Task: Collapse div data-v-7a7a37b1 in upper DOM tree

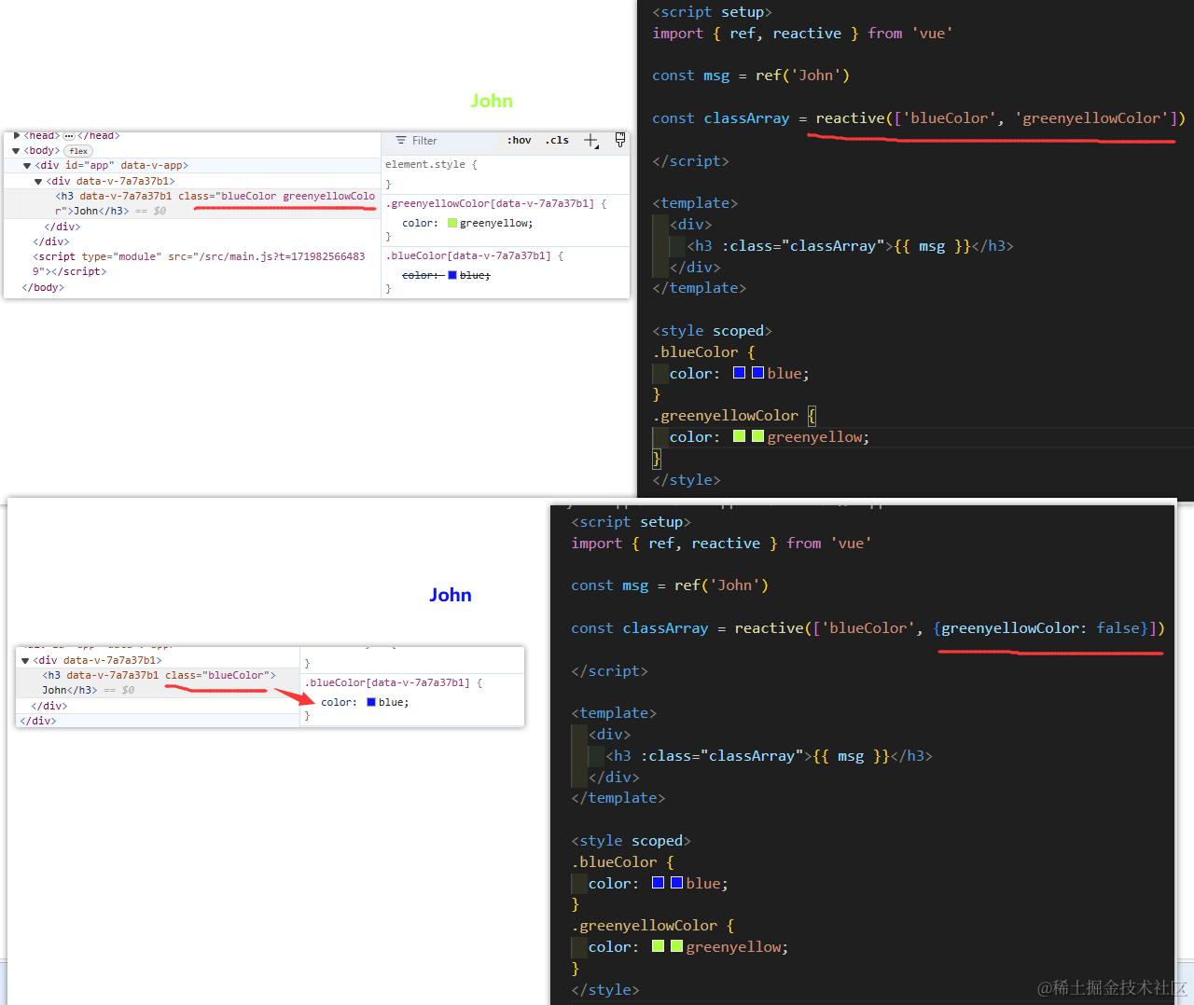Action: pyautogui.click(x=38, y=182)
